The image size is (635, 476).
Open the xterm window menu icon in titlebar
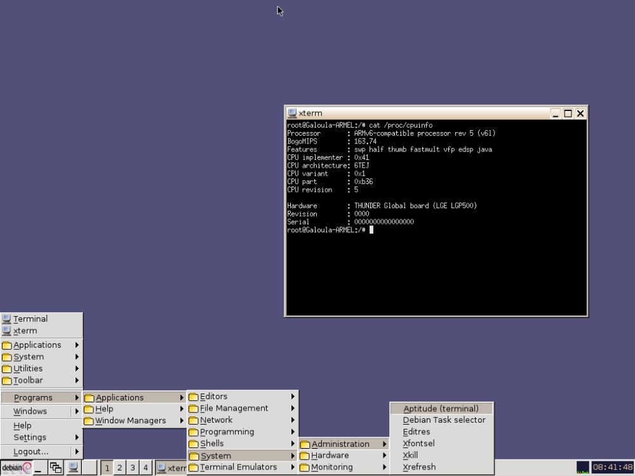point(292,113)
